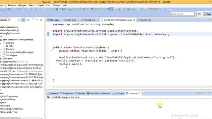Viewport: 212px width, 119px height.
Task: Open the Navigate menu
Action: (22, 5)
